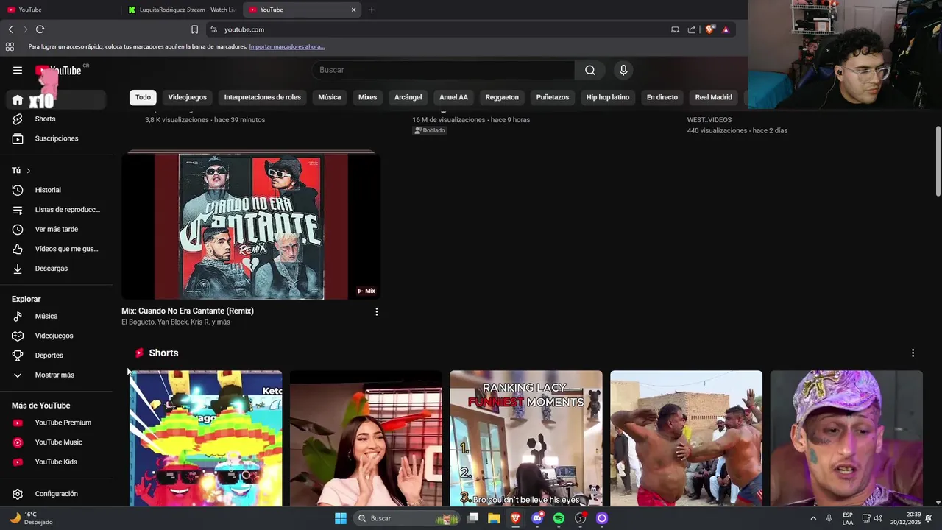Open Cuando No Era Cantante mix thumbnail
The image size is (942, 530).
click(251, 225)
